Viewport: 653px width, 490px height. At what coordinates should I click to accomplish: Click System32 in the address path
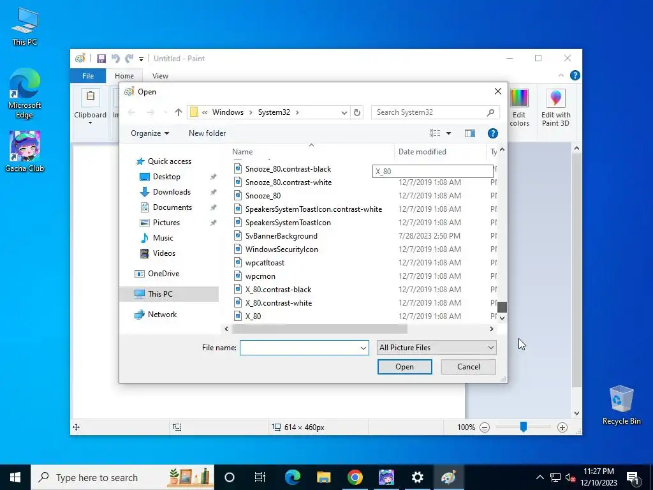point(274,112)
